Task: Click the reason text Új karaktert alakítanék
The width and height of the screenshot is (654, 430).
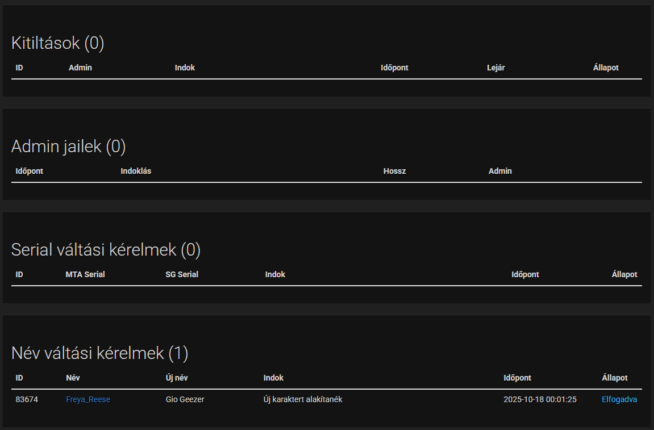Action: tap(303, 399)
